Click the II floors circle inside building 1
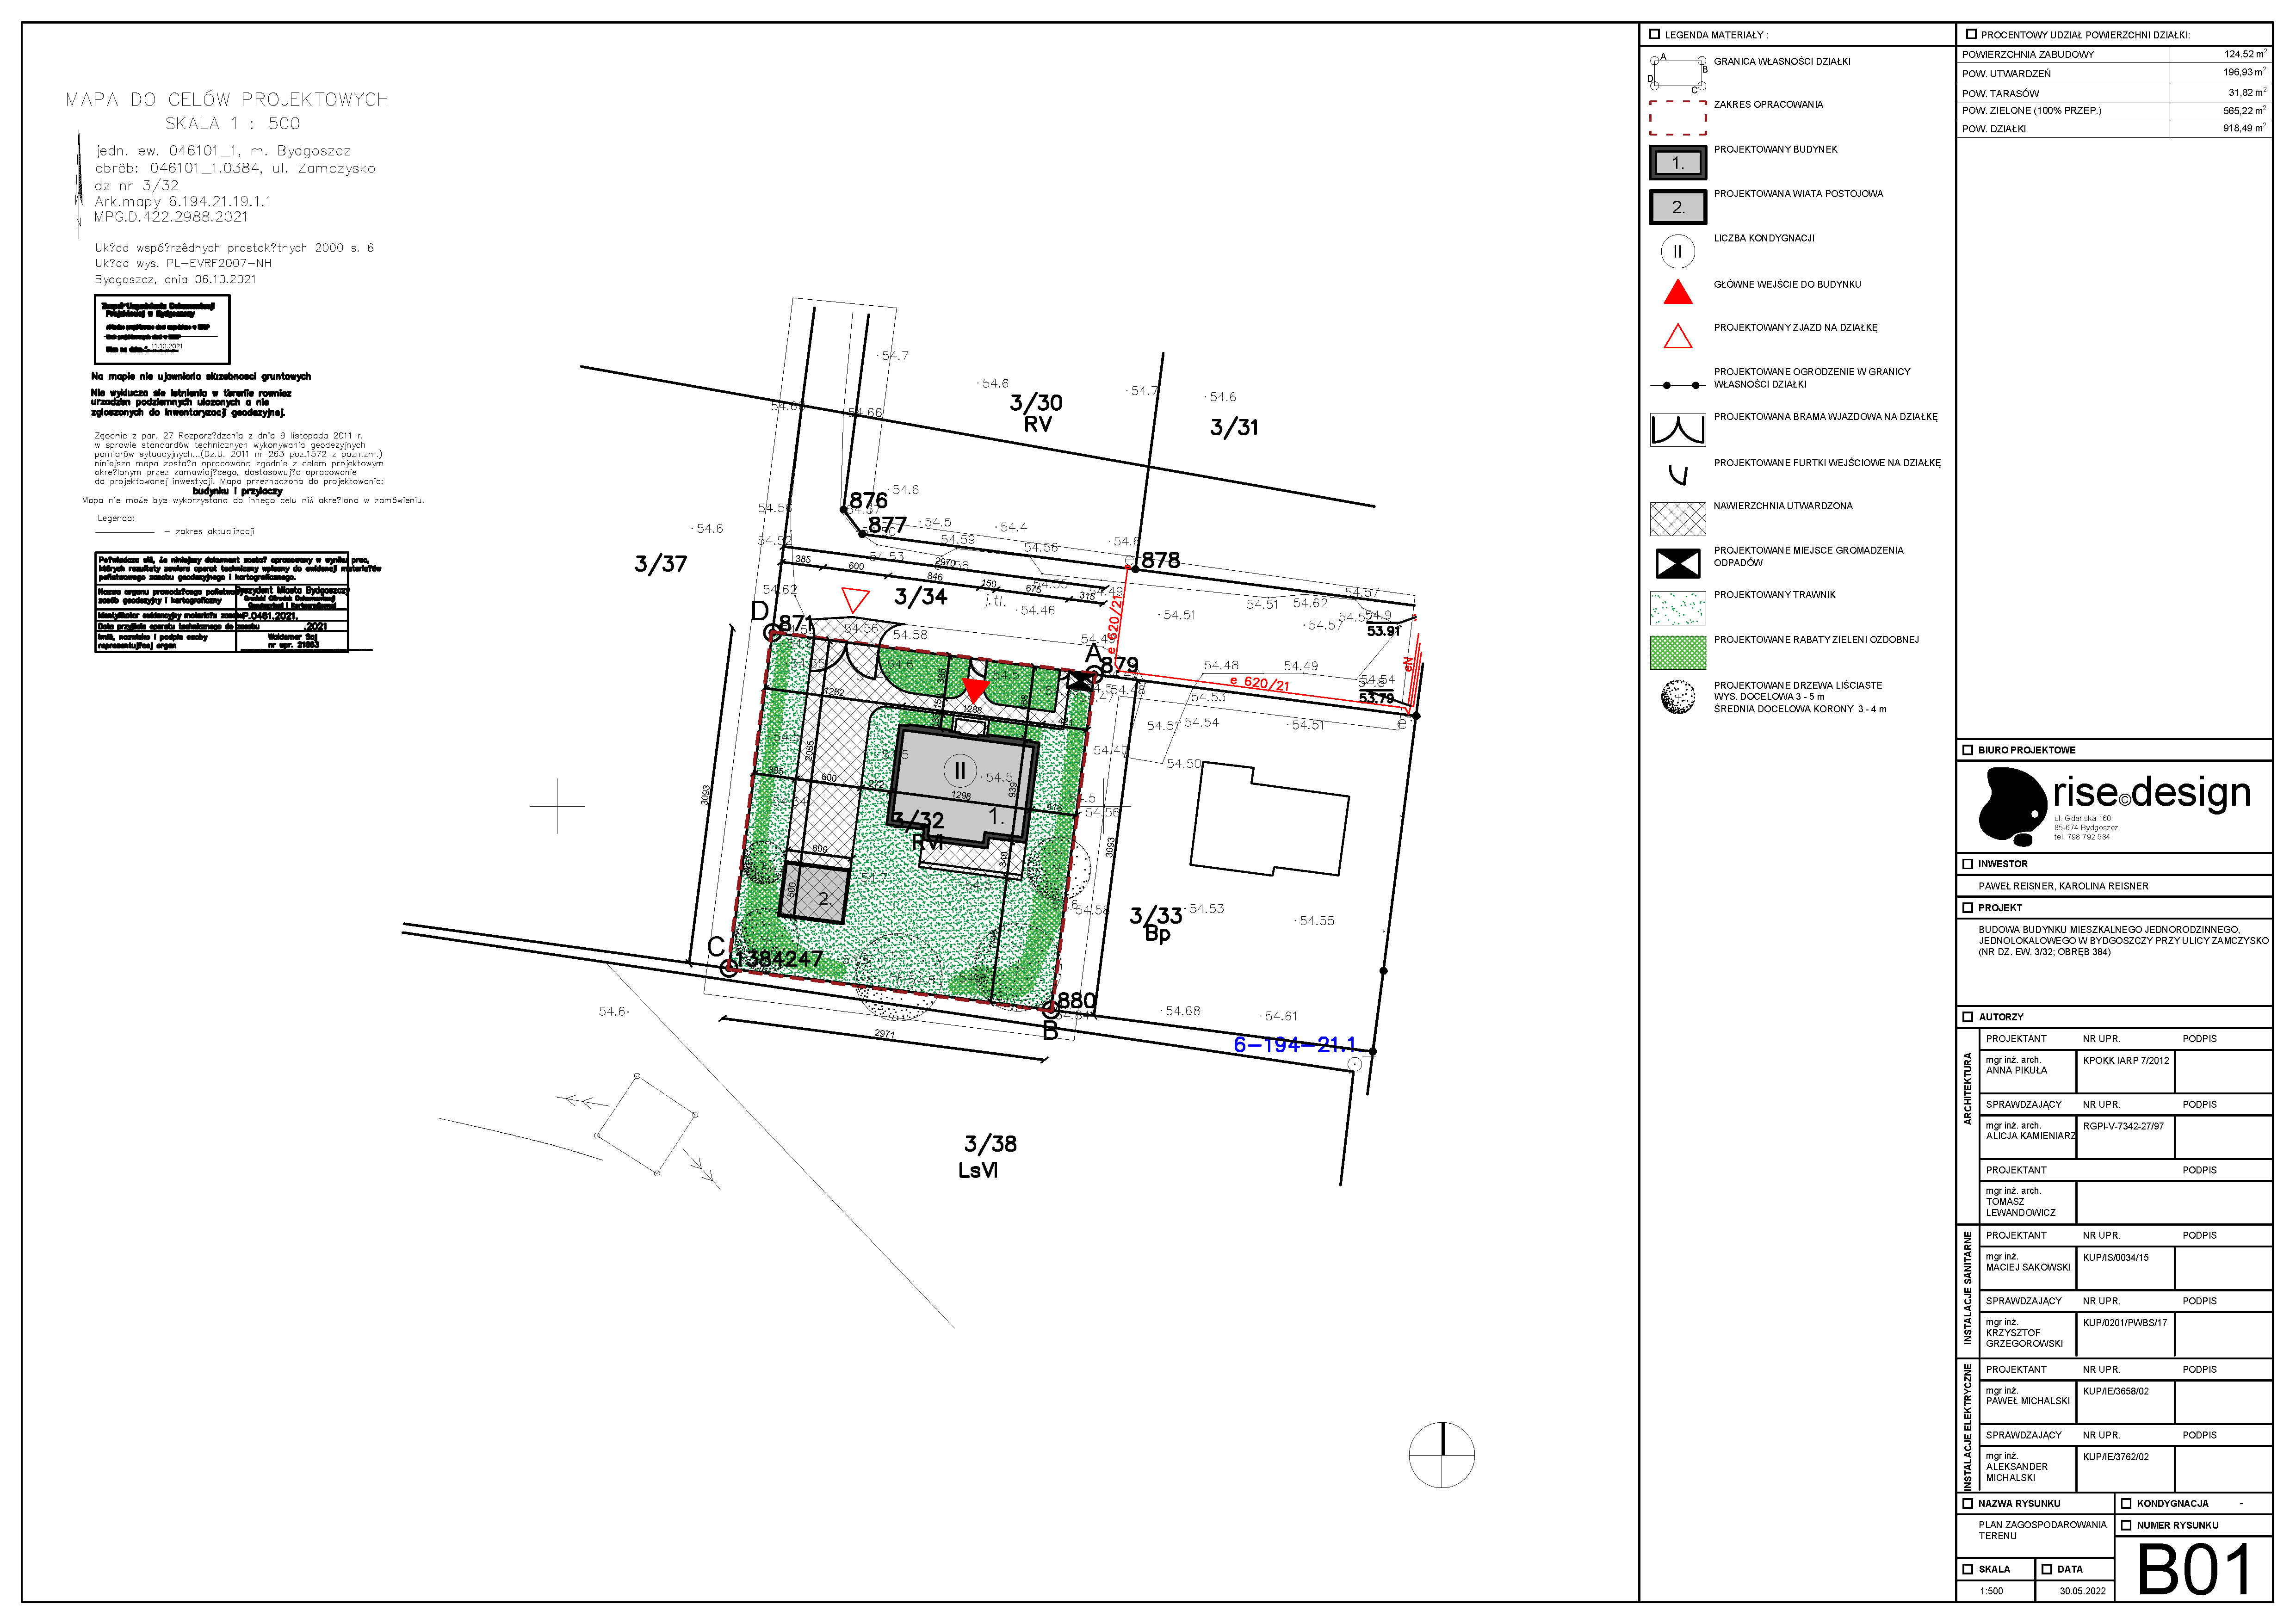Image resolution: width=2296 pixels, height=1623 pixels. tap(959, 770)
